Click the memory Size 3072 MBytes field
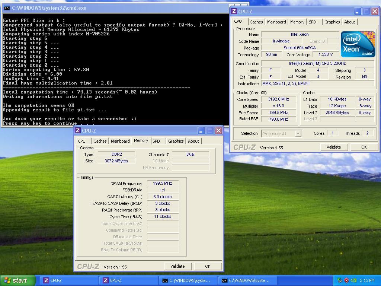381x286 pixels. click(x=116, y=161)
